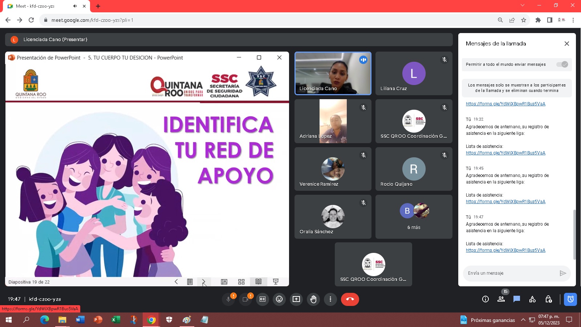Switch to normal view icon in PowerPoint
Screen dimensions: 581x327
pyautogui.click(x=224, y=282)
